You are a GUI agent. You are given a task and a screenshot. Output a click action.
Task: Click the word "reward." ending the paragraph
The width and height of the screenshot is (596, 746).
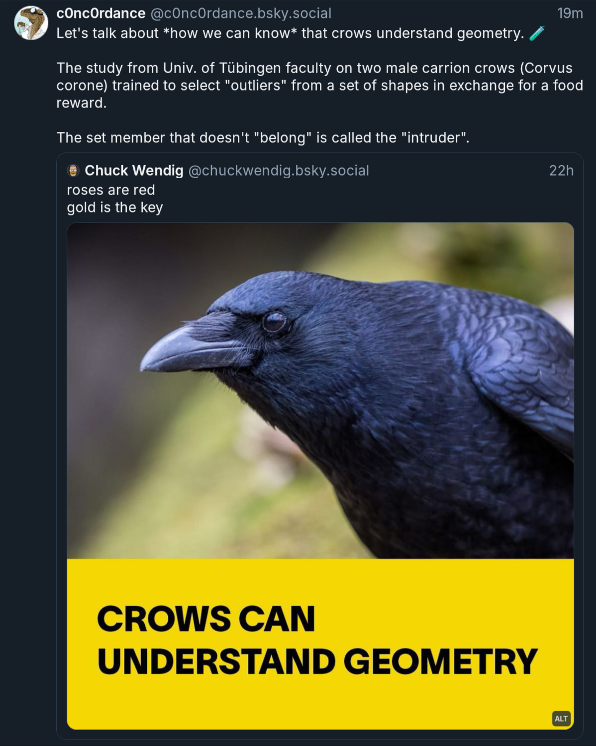point(81,103)
